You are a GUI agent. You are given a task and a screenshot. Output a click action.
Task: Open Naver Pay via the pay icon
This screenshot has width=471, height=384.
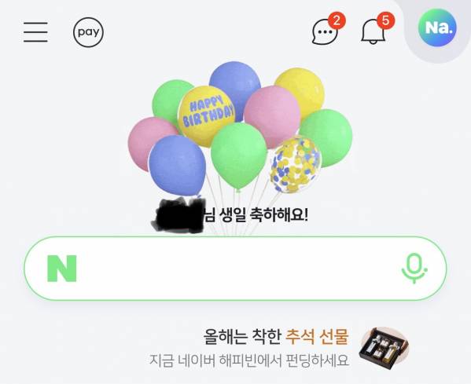(x=88, y=32)
